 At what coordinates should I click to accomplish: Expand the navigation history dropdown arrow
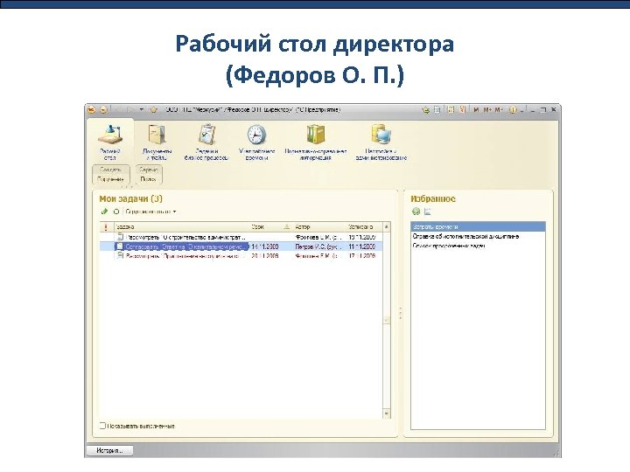click(142, 109)
